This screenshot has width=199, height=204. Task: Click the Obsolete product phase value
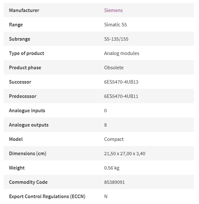(x=114, y=68)
